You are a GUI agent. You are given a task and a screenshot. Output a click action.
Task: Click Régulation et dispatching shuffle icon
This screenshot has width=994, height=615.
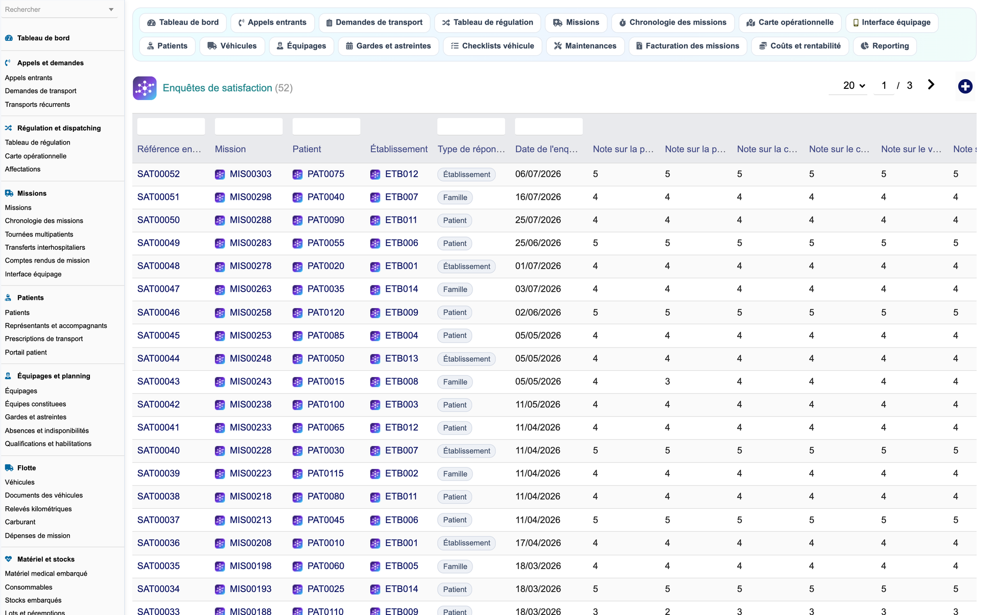(x=9, y=128)
